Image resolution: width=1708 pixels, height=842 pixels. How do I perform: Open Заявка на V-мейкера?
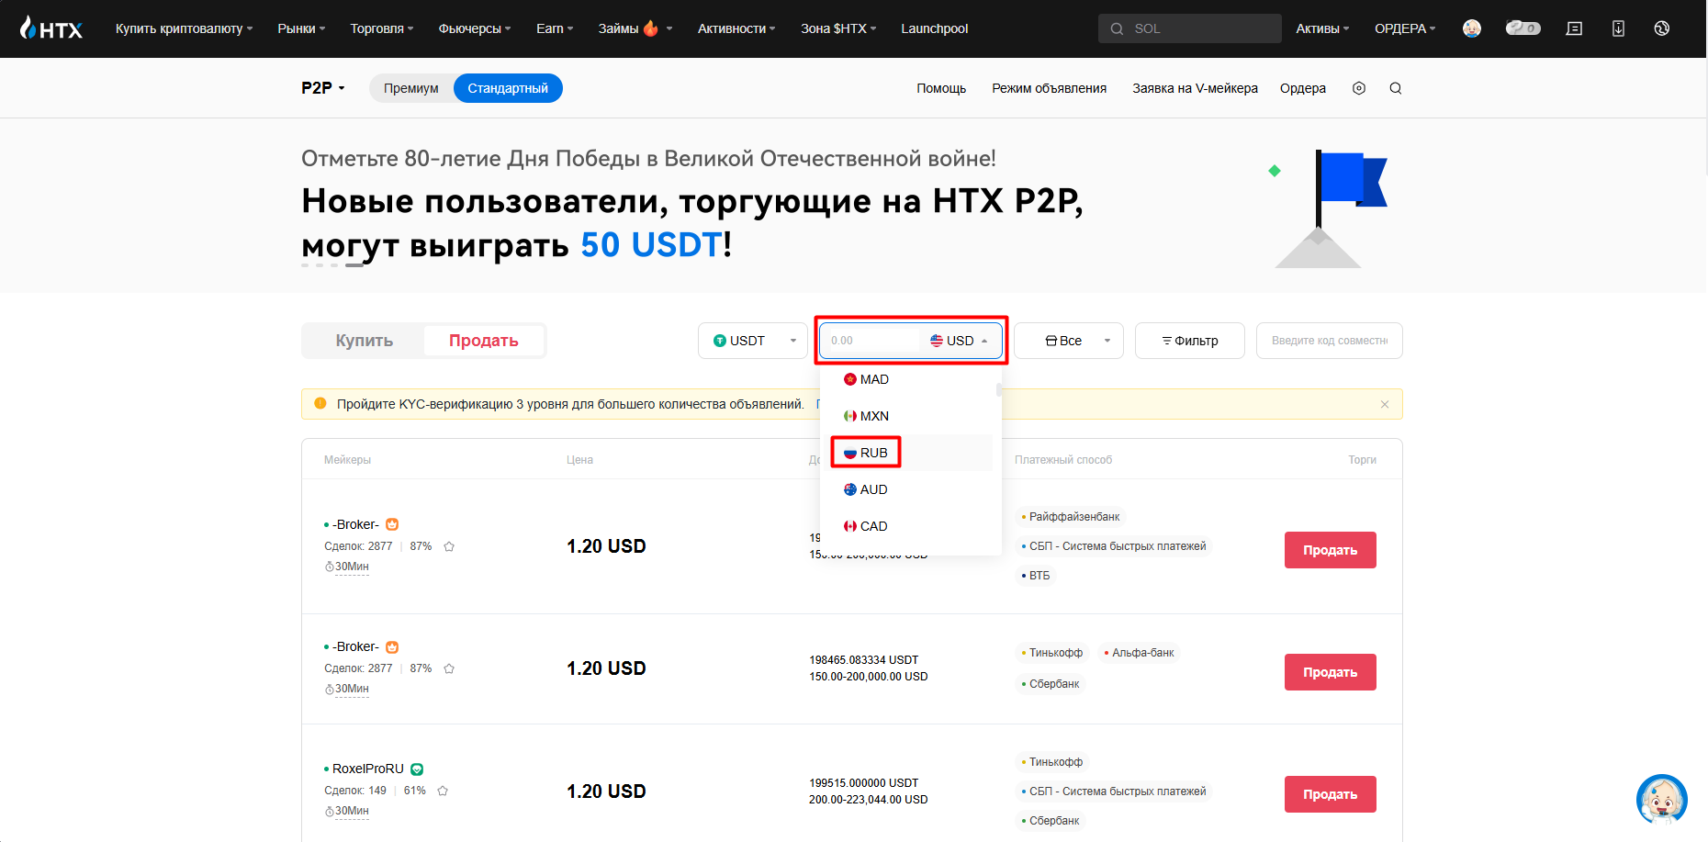(x=1195, y=88)
